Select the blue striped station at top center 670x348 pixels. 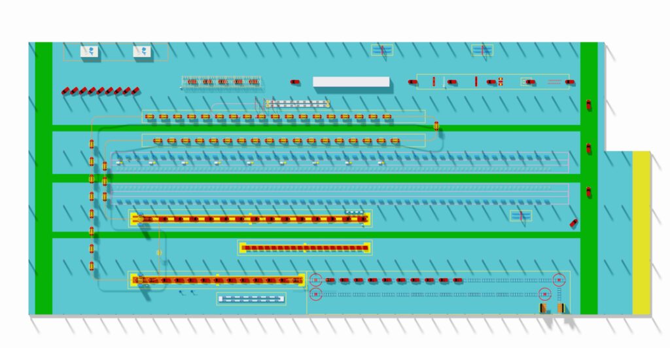[382, 50]
